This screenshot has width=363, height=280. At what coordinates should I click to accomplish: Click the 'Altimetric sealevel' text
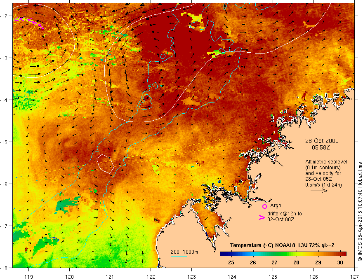click(326, 162)
